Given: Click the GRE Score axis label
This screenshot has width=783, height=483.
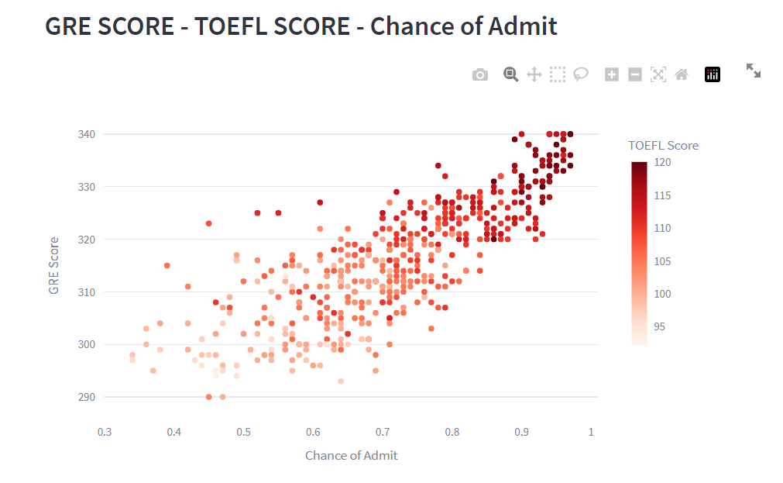Looking at the screenshot, I should (x=53, y=263).
